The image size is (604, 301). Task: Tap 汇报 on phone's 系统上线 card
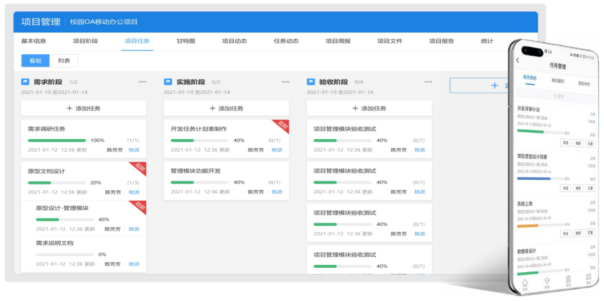pyautogui.click(x=591, y=233)
